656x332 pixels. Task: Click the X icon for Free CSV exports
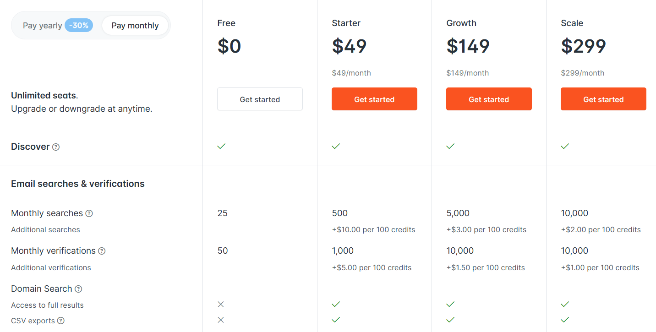point(221,320)
